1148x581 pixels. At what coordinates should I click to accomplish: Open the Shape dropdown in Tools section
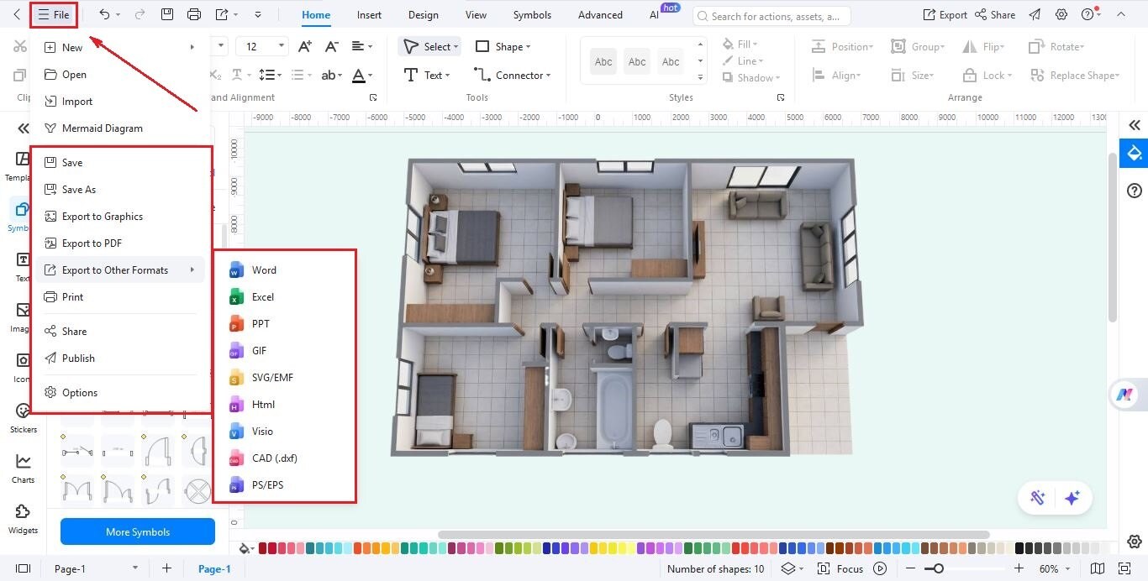(504, 46)
